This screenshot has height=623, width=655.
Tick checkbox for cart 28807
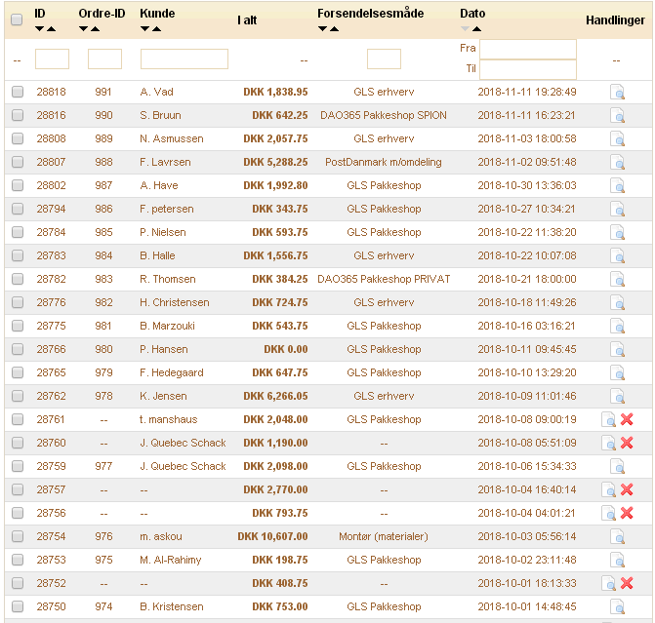coord(18,162)
